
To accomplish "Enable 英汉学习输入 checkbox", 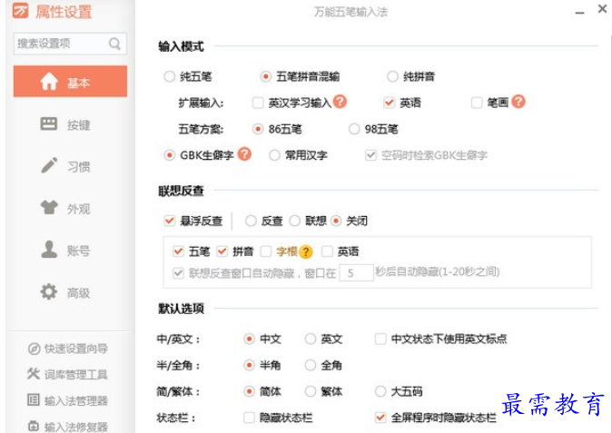I will tap(258, 103).
